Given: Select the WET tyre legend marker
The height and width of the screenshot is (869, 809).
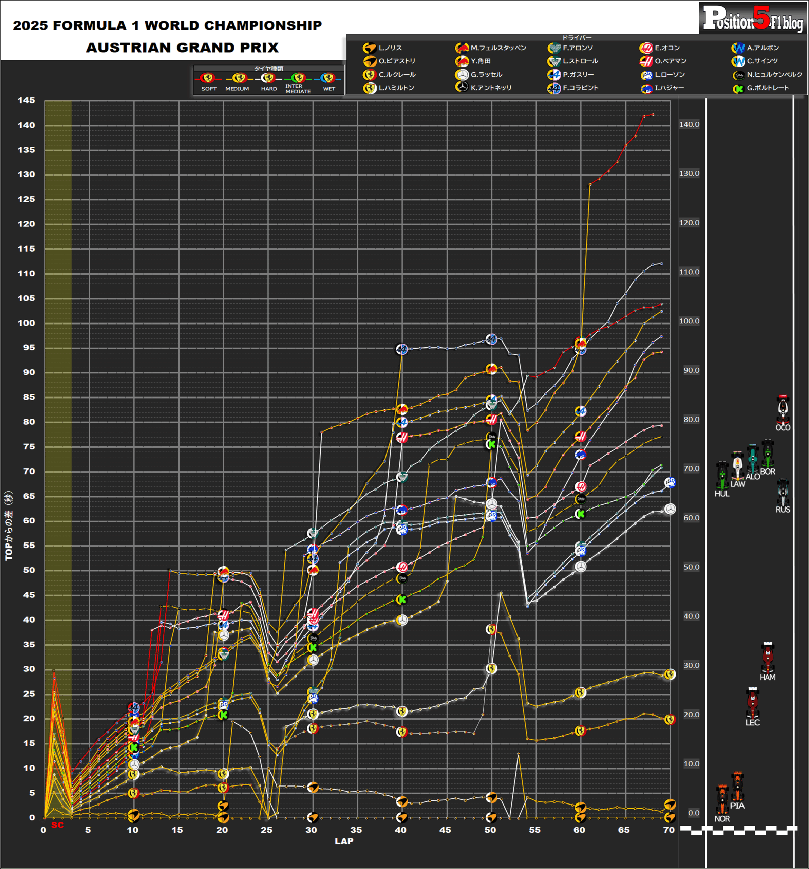Looking at the screenshot, I should point(327,78).
